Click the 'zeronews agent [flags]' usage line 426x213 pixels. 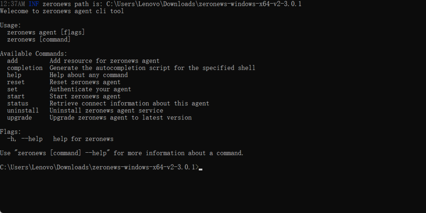pos(46,32)
